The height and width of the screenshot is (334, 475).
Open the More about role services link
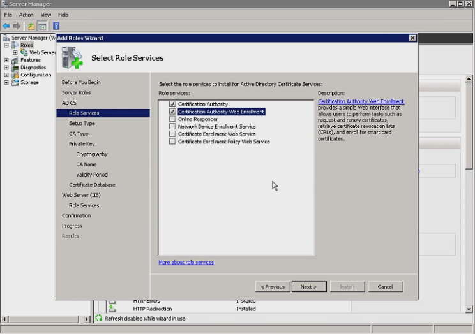(186, 263)
